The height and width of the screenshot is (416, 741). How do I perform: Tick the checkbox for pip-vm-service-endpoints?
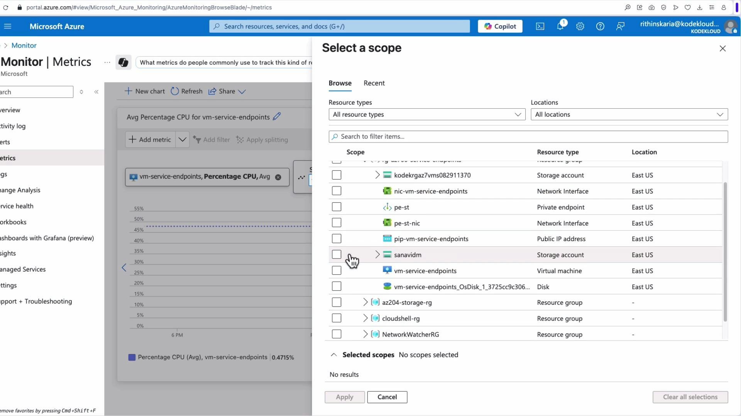pos(336,238)
